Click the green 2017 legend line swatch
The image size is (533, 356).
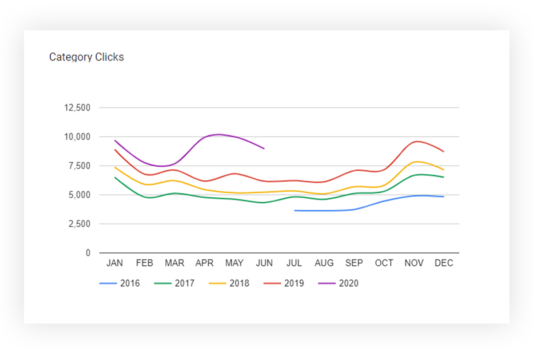pyautogui.click(x=163, y=284)
